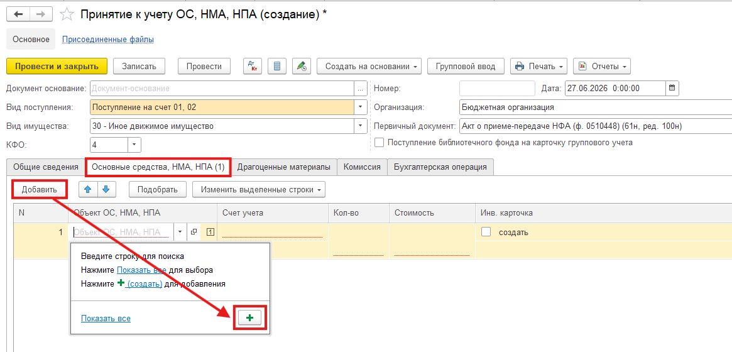Go back with the left arrow button
This screenshot has width=732, height=352.
18,14
